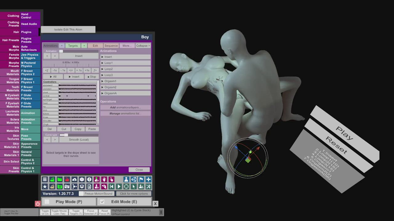394x221 pixels.
Task: Open the hamburger main menu icon
Action: click(x=45, y=180)
